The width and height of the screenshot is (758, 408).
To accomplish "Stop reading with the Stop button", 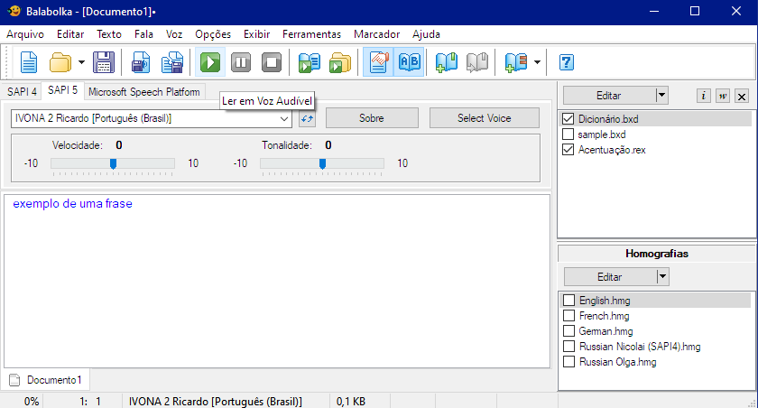I will pyautogui.click(x=272, y=62).
